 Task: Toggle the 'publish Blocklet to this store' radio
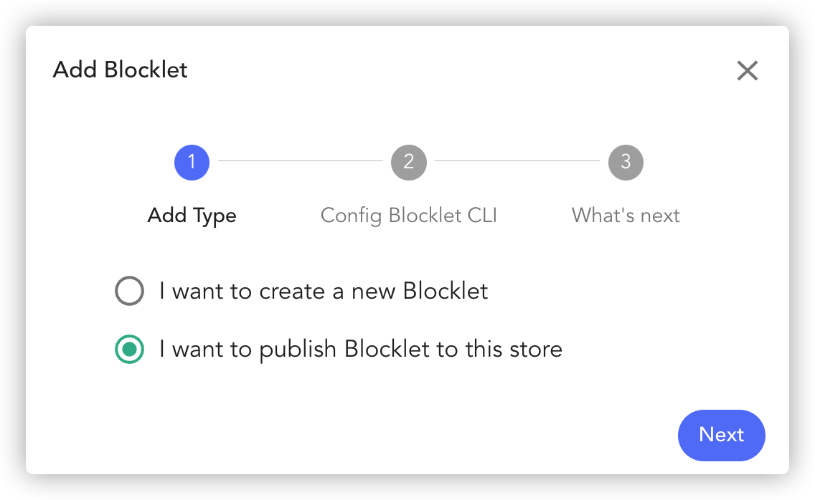pos(129,349)
